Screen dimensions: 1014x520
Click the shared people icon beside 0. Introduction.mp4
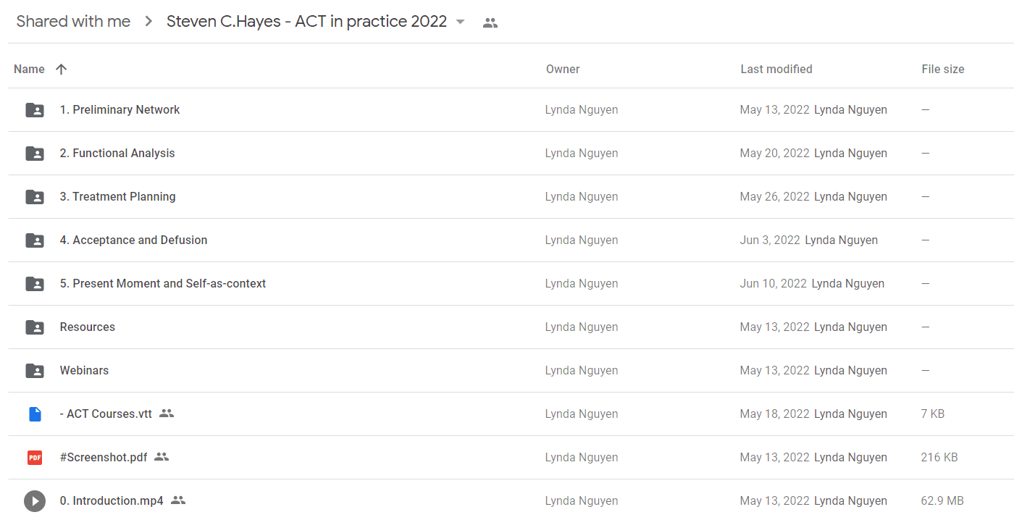[x=178, y=500]
